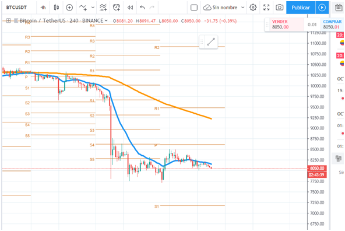Screen dimensions: 345x231
Task: Take a chart snapshot with camera icon
Action: tap(279, 8)
